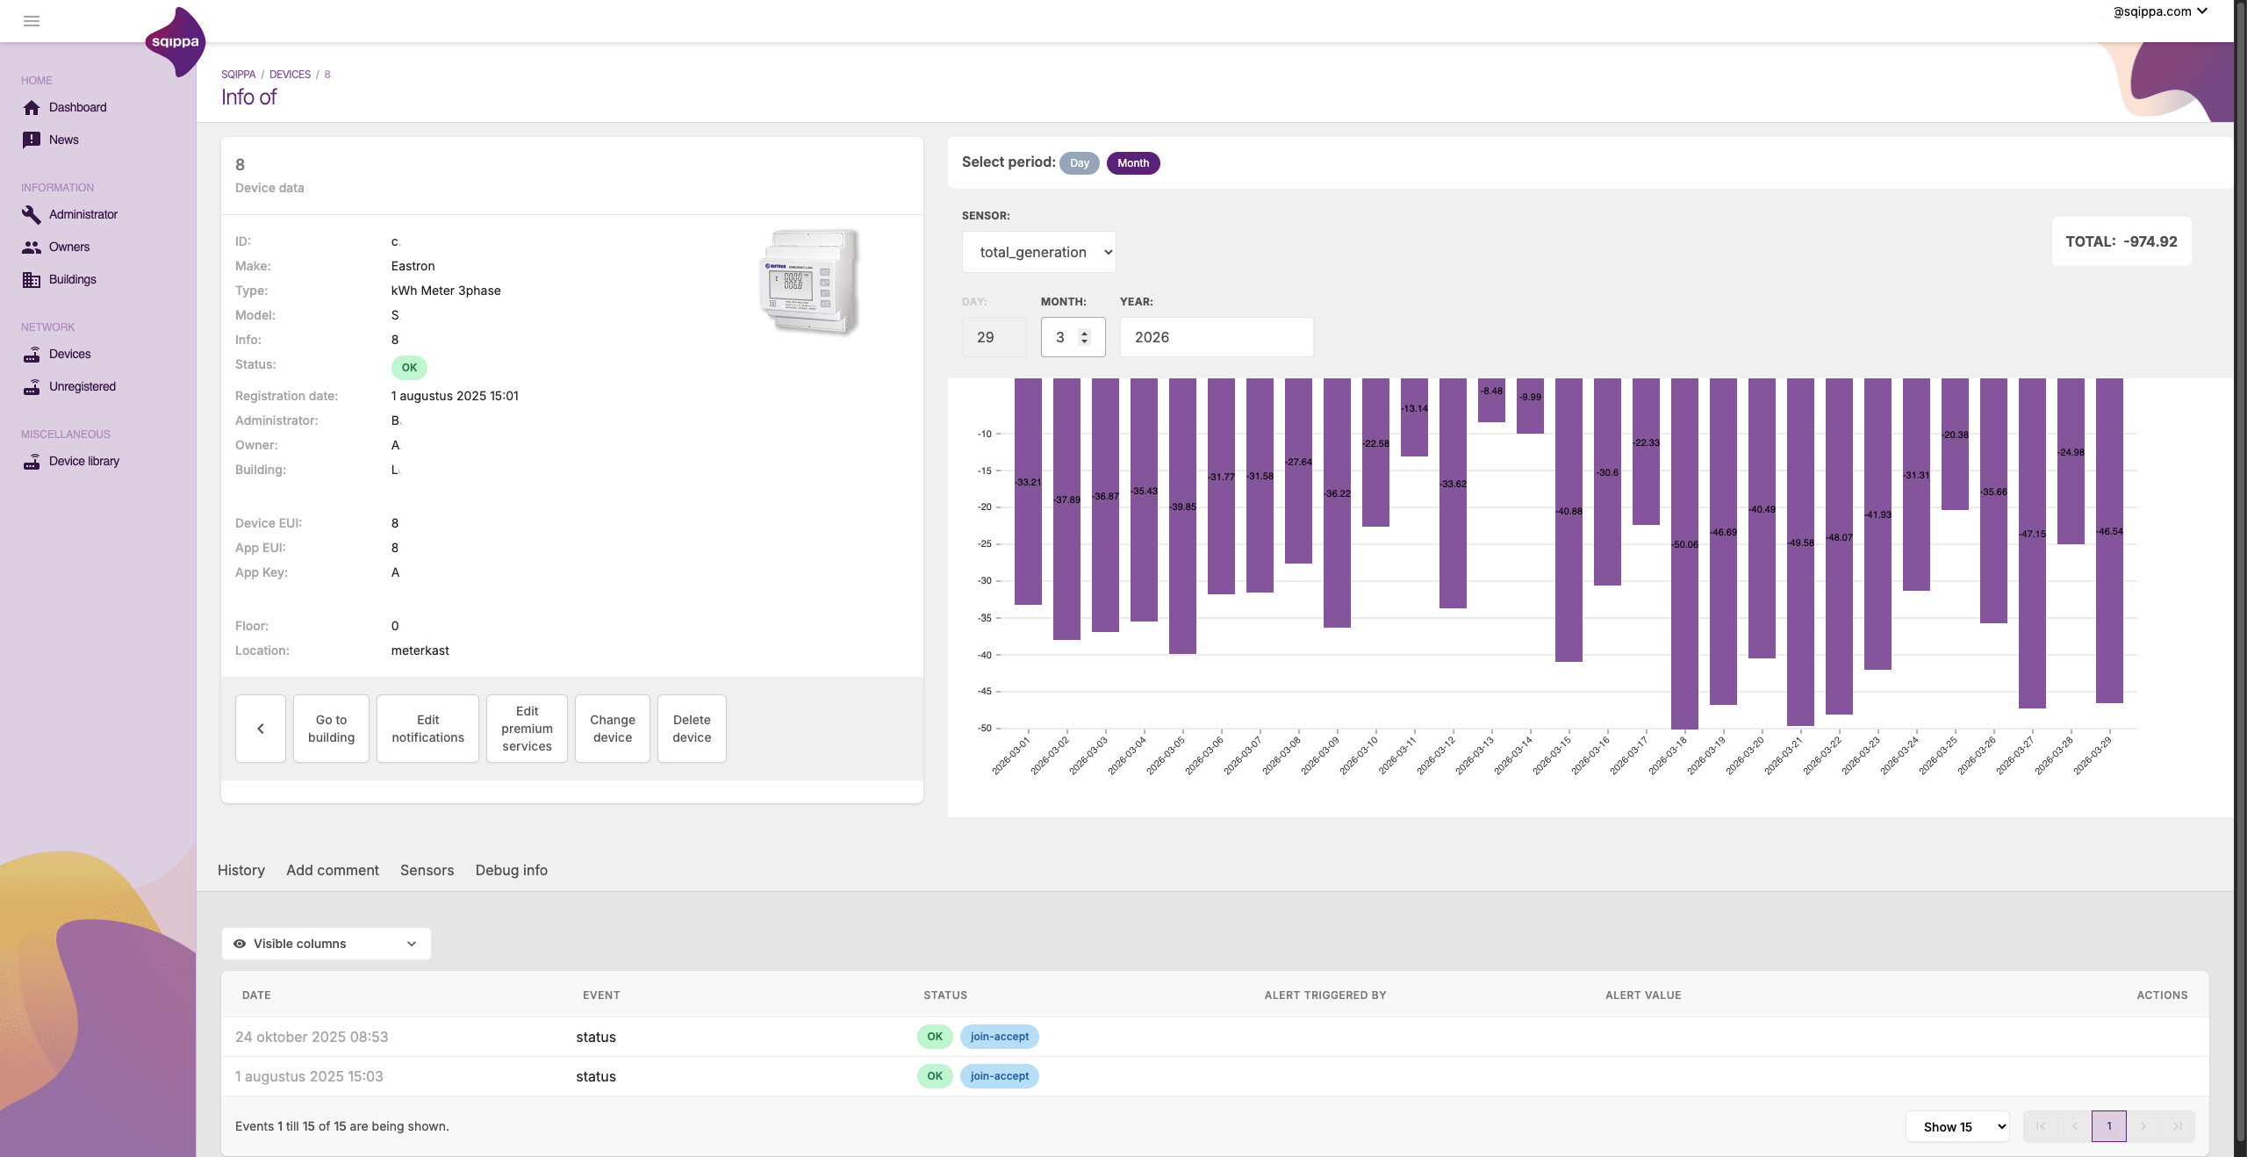Image resolution: width=2247 pixels, height=1157 pixels.
Task: Click the back chevron button
Action: click(x=261, y=729)
